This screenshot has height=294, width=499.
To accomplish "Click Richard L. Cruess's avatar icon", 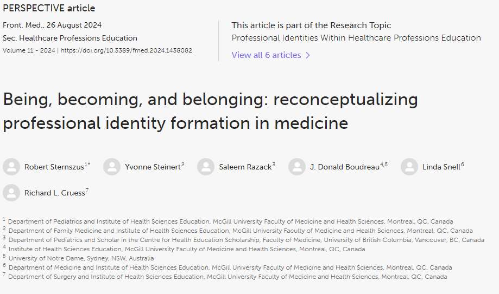I will [11, 193].
